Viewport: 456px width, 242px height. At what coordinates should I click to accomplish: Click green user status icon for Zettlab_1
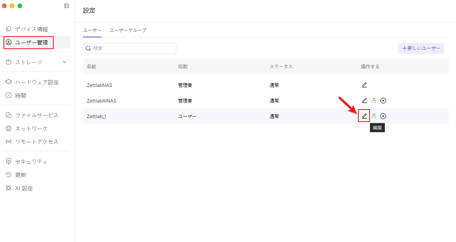pos(374,116)
